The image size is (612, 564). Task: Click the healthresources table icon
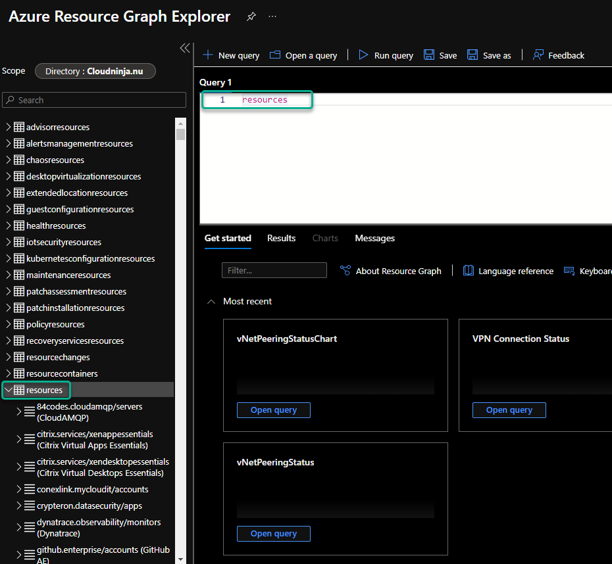[18, 225]
